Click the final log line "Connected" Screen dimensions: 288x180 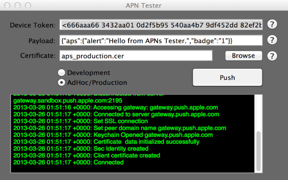[68, 162]
